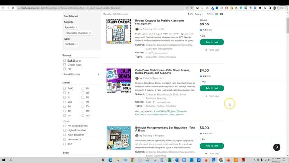Open Reward Coupons product thumbnail
The width and height of the screenshot is (289, 163).
(118, 31)
